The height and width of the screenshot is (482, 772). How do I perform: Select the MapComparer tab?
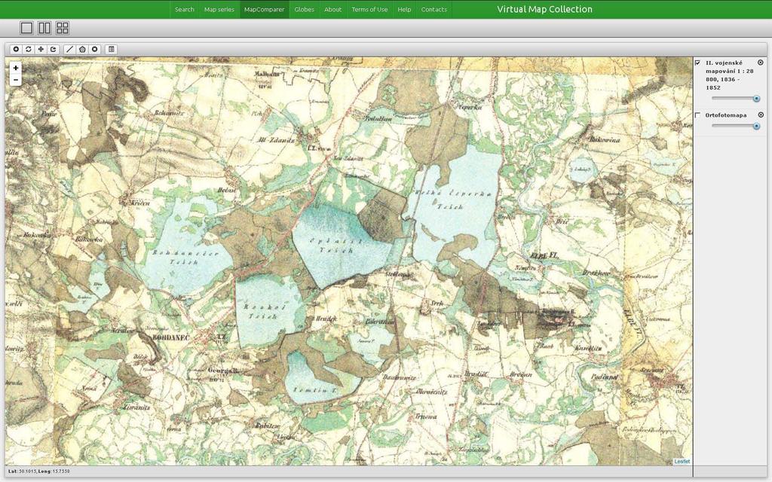pos(265,9)
